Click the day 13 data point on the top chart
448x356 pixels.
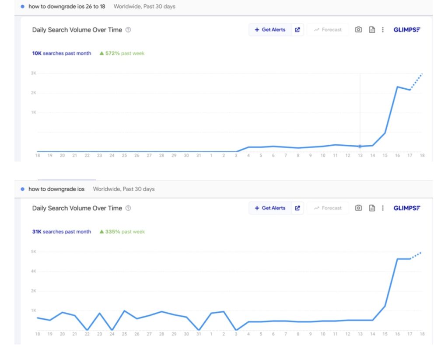360,146
